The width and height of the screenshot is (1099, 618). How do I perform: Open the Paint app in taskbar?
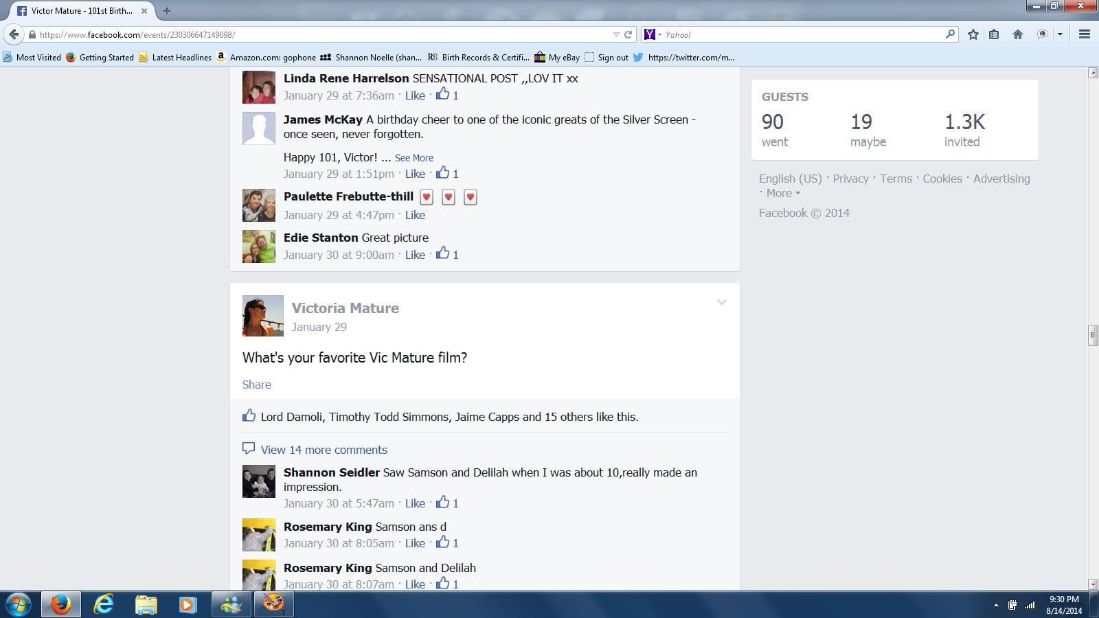[273, 605]
